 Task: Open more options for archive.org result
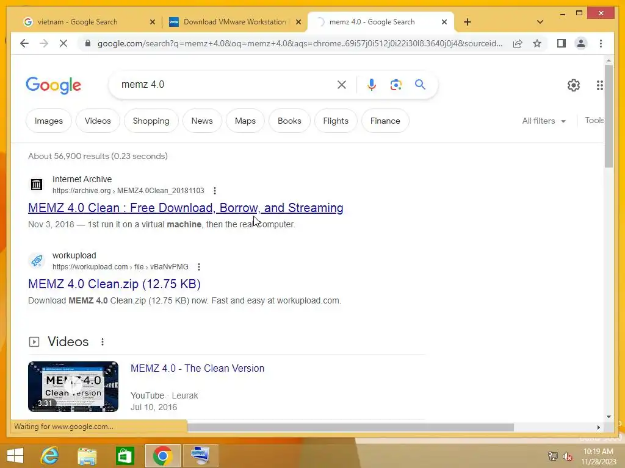tap(215, 191)
